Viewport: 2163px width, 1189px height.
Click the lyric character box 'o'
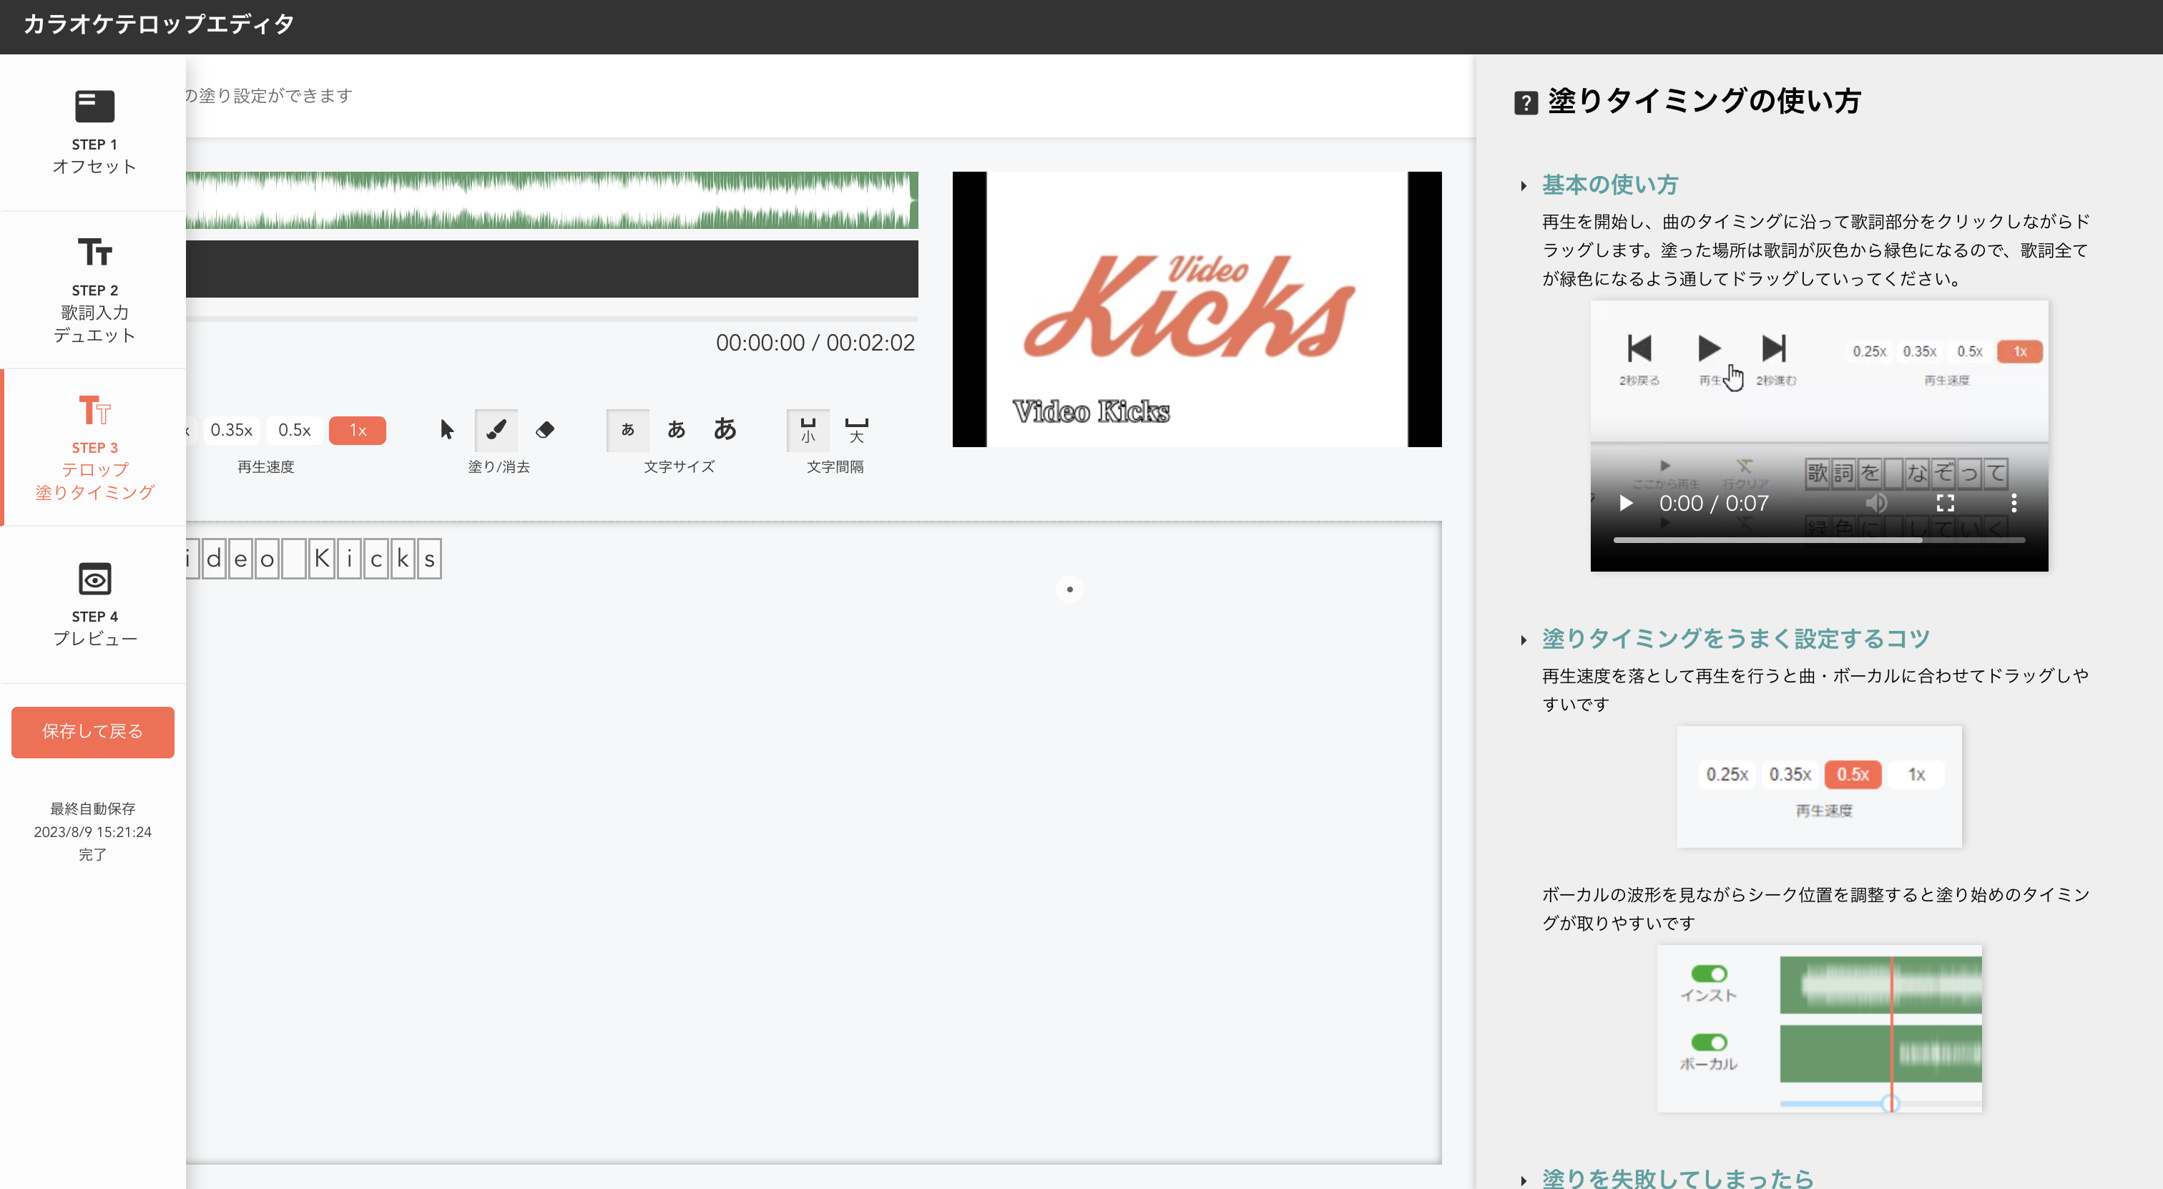(267, 559)
